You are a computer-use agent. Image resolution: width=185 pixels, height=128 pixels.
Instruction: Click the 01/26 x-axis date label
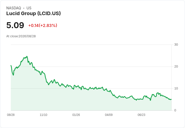[x=76, y=115]
